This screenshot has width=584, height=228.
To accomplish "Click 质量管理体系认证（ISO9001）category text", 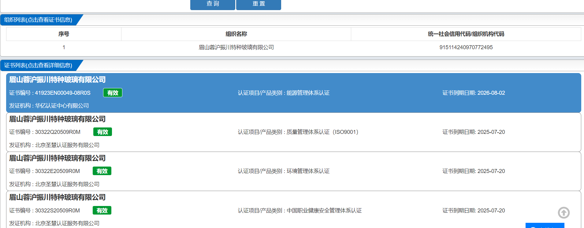I will [x=322, y=132].
